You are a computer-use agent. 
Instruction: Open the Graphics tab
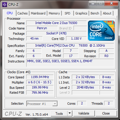click(x=81, y=13)
